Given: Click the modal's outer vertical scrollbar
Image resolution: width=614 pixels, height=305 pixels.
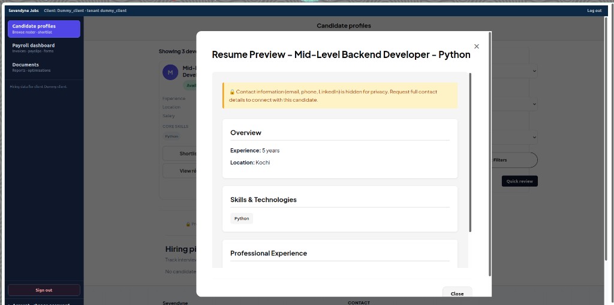Looking at the screenshot, I should tap(489, 154).
